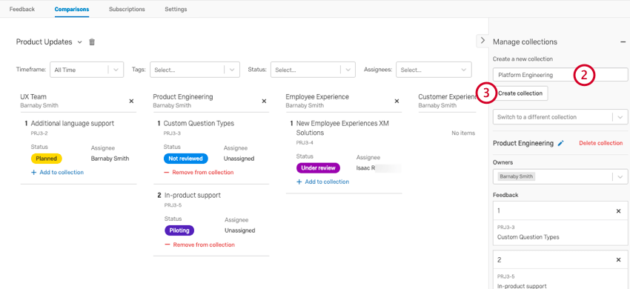Click Delete collection link

600,143
